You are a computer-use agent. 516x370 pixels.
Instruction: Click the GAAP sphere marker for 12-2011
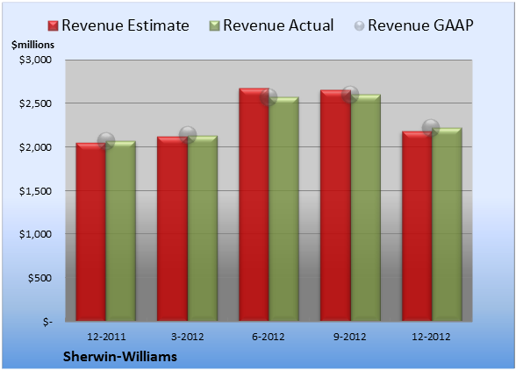pyautogui.click(x=106, y=141)
